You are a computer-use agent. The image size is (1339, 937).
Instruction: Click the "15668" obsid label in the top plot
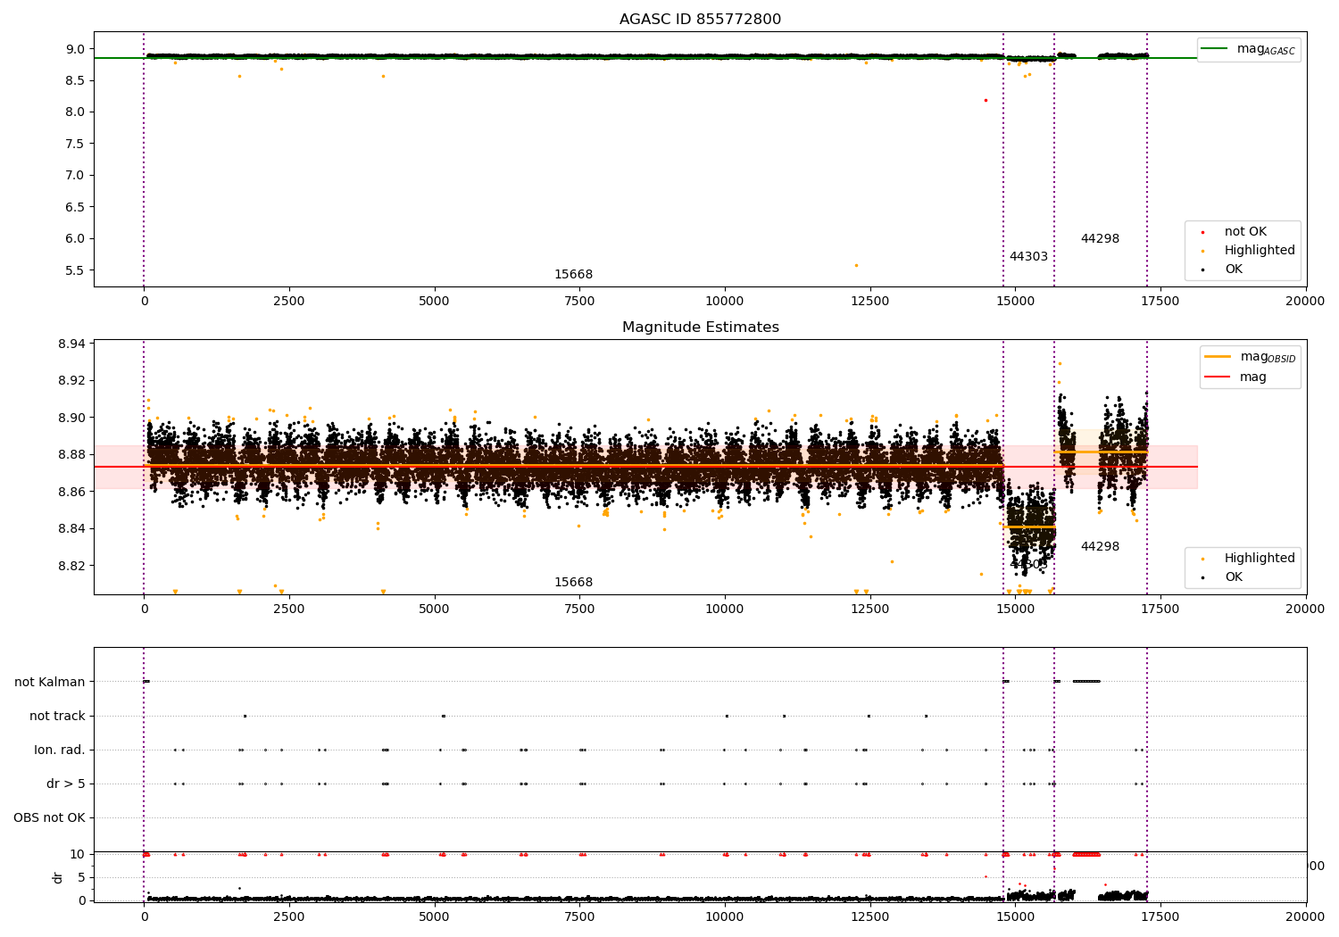coord(573,275)
